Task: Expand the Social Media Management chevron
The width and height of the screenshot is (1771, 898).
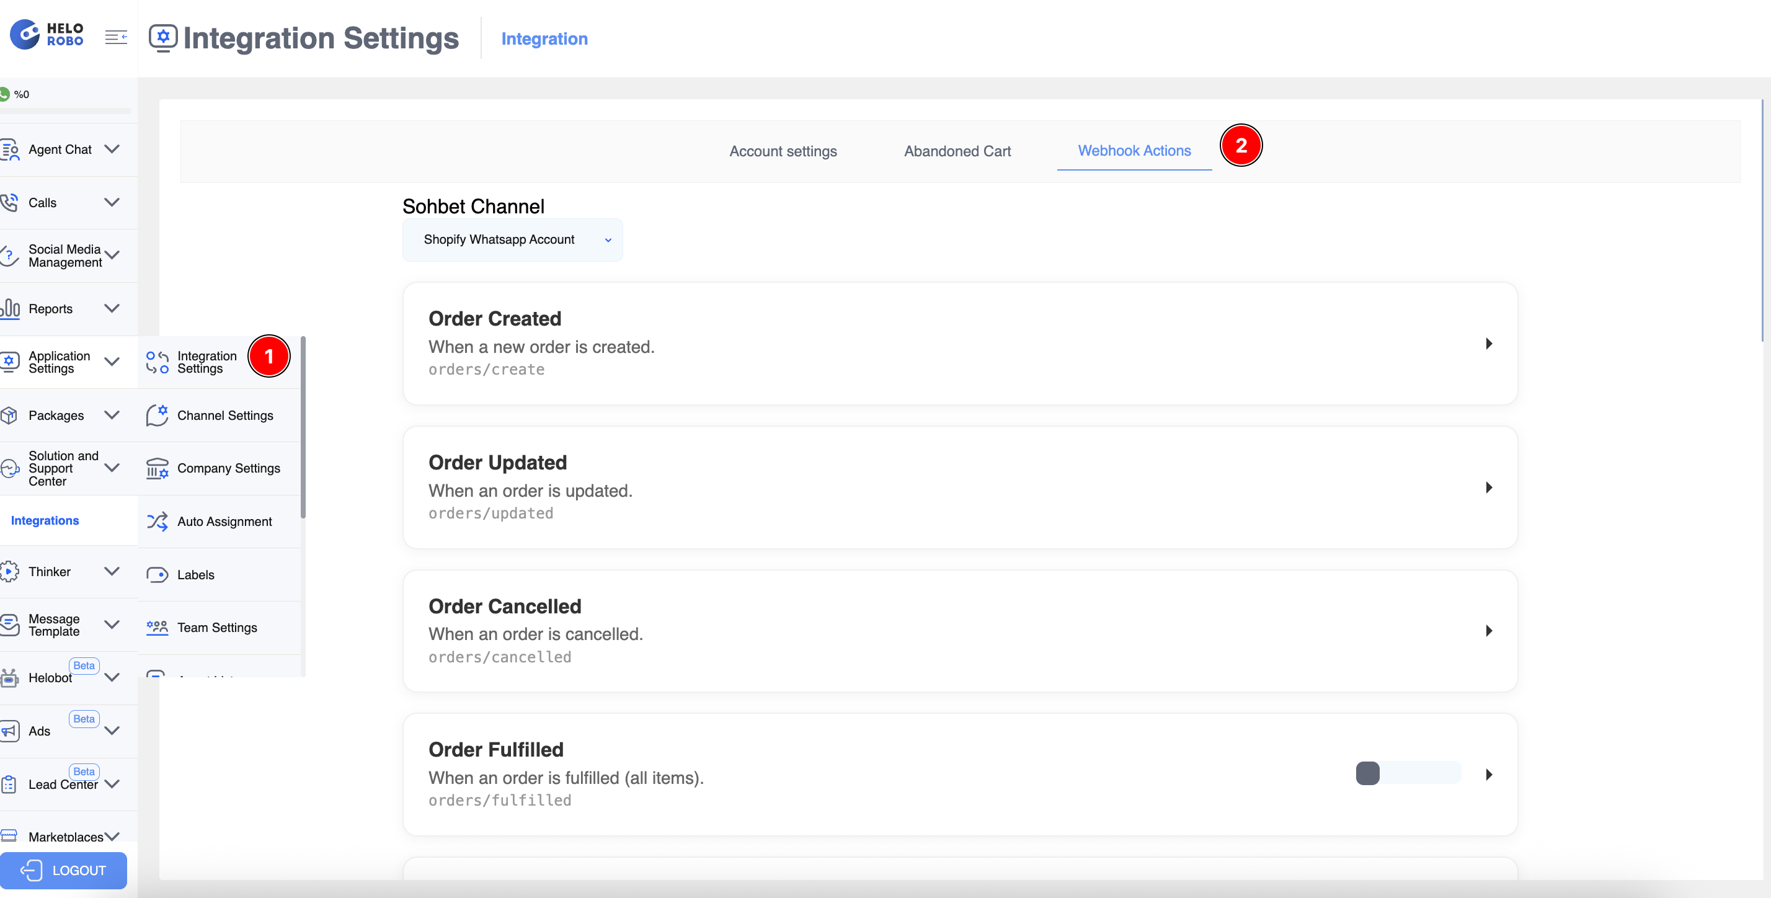Action: coord(112,255)
